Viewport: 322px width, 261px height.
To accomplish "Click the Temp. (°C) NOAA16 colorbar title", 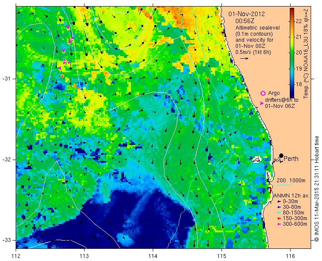I will (x=306, y=53).
